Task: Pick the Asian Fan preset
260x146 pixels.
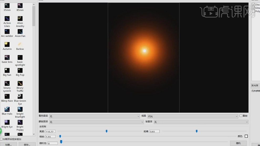Action: (20, 33)
